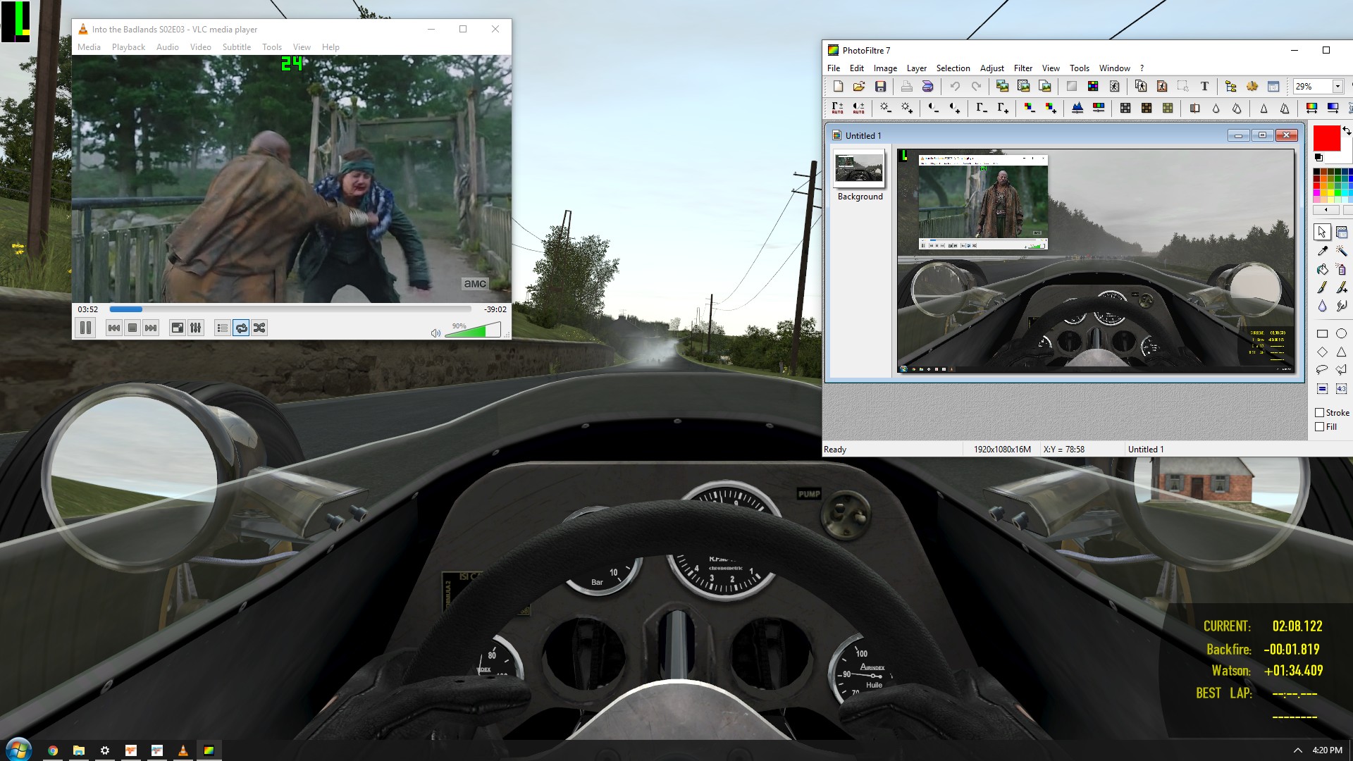The height and width of the screenshot is (761, 1353).
Task: Open the Filter menu in PhotoFiltre
Action: [x=1023, y=68]
